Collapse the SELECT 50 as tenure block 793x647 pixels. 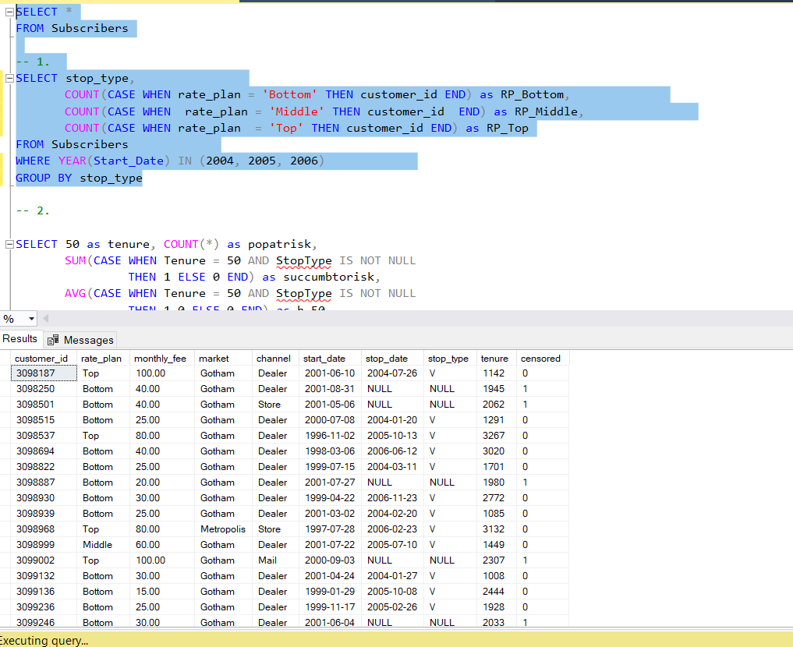(x=9, y=244)
